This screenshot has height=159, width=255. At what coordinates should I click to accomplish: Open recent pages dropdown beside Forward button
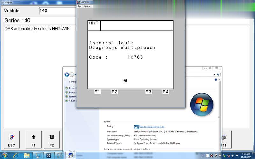[75, 75]
